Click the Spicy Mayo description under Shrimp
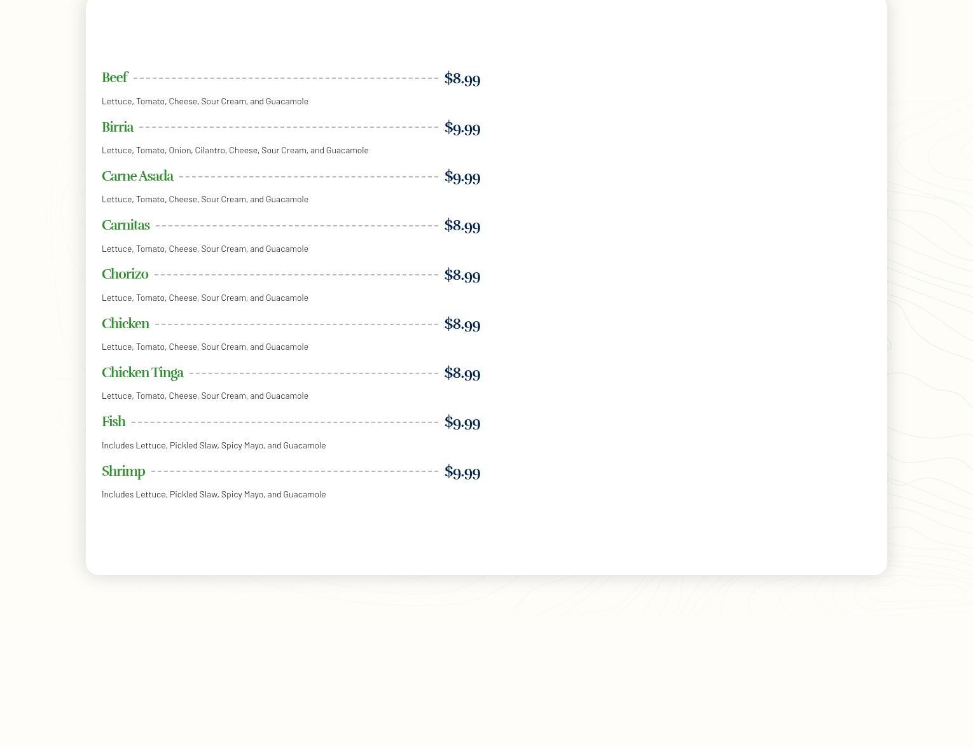Image resolution: width=973 pixels, height=748 pixels. click(x=214, y=494)
